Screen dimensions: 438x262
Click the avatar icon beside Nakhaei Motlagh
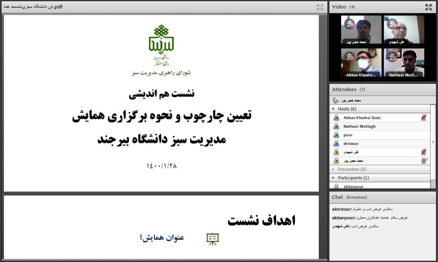pos(336,126)
